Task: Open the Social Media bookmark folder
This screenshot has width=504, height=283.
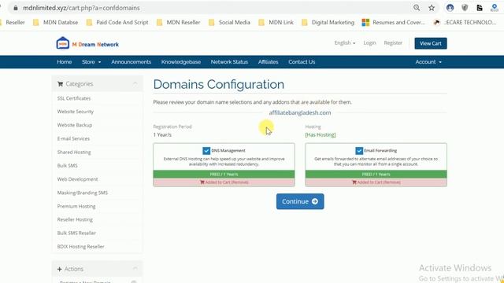Action: coord(229,22)
